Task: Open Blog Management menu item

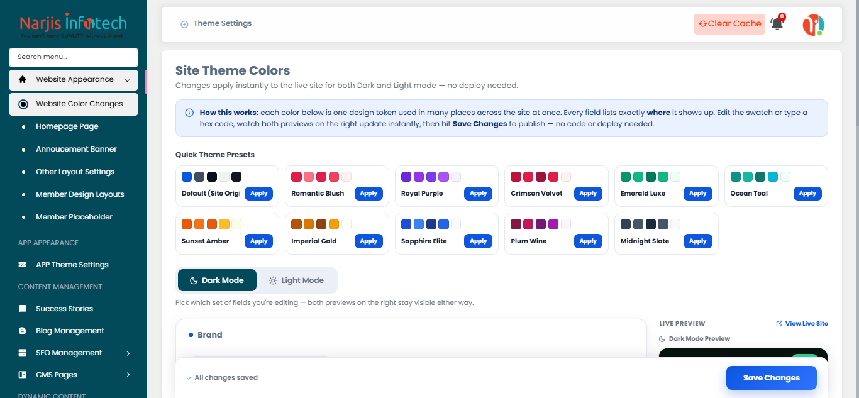Action: pos(70,331)
